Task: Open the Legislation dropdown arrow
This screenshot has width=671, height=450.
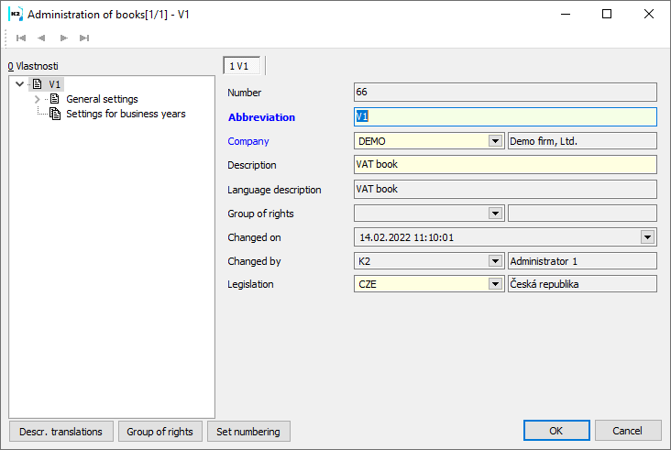Action: pos(496,284)
